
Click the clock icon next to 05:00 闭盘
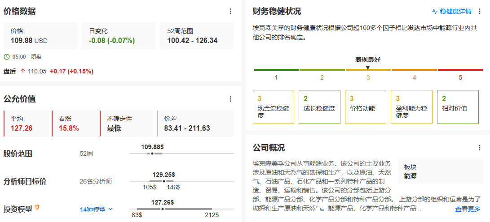(6, 57)
